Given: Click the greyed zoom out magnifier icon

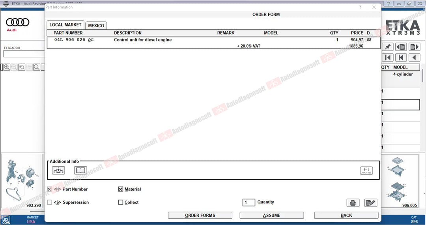Looking at the screenshot, I should [x=15, y=67].
